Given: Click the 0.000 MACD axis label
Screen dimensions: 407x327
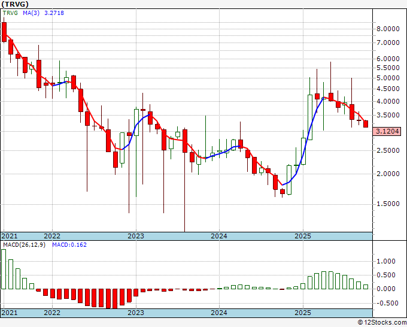Looking at the screenshot, I should [x=387, y=289].
